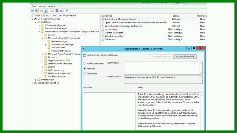This screenshot has height=133, width=237.
Task: Click scroll-down arrow of Kommentar box
Action: [x=201, y=73]
